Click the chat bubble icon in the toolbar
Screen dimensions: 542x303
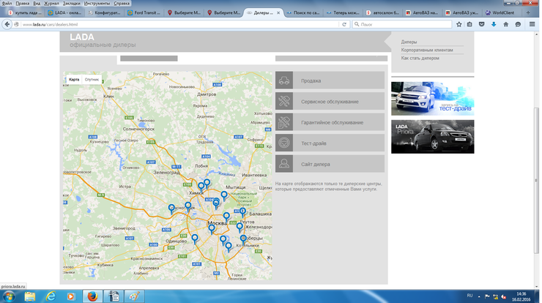[518, 25]
